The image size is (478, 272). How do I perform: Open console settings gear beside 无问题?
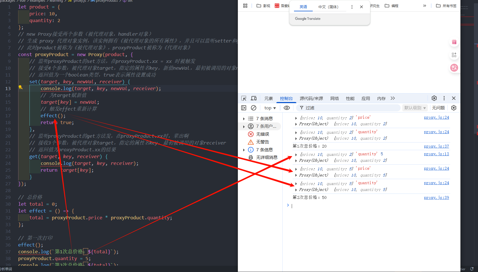(454, 108)
